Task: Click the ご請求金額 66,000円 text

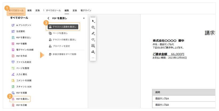Action: point(168,54)
